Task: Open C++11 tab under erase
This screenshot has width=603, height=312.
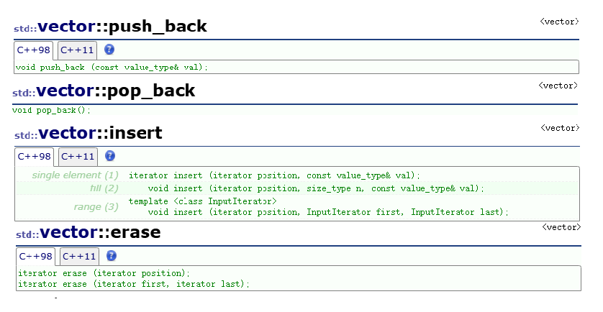Action: coord(78,257)
